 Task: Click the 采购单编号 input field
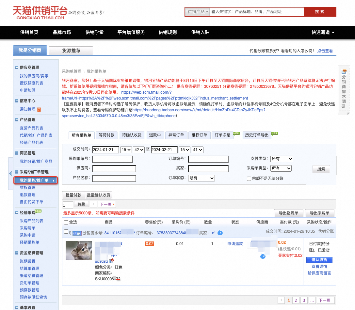coord(113,159)
